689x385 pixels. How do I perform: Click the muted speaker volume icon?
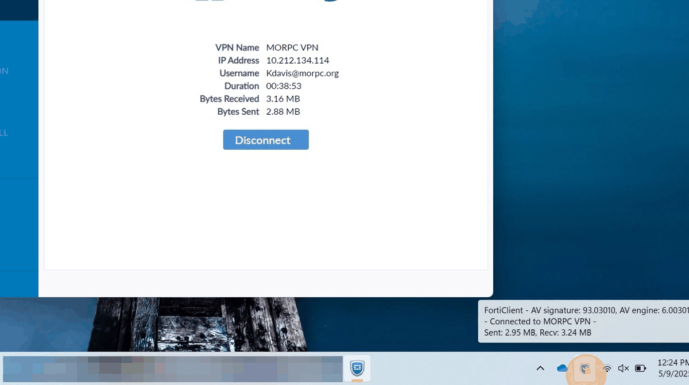coord(624,368)
